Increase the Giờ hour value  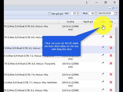click(78, 12)
